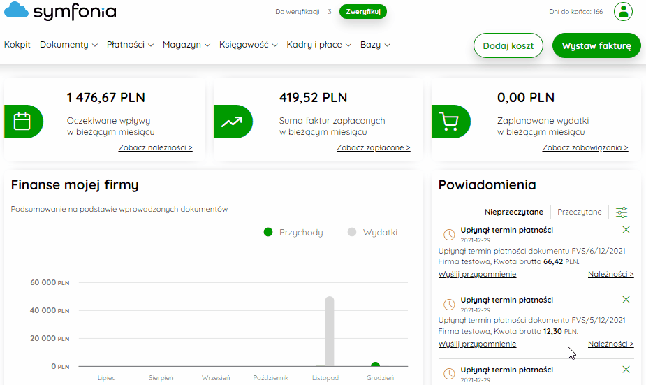Click Wyślij przypomnienie for FVS/6/12/2021
The height and width of the screenshot is (385, 646).
click(x=477, y=274)
